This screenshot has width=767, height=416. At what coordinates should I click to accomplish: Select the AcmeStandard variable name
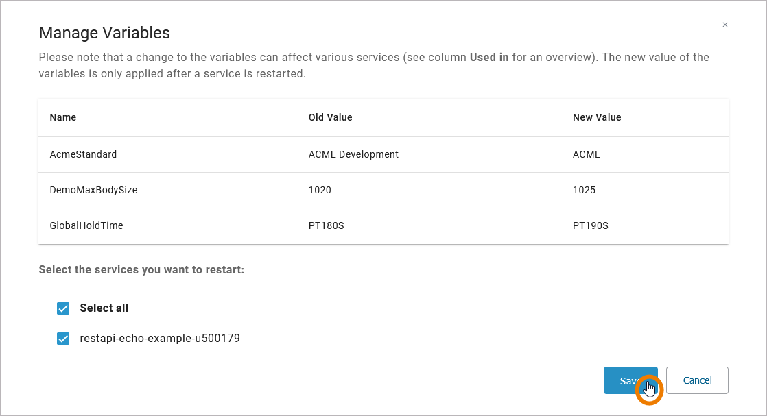click(83, 154)
